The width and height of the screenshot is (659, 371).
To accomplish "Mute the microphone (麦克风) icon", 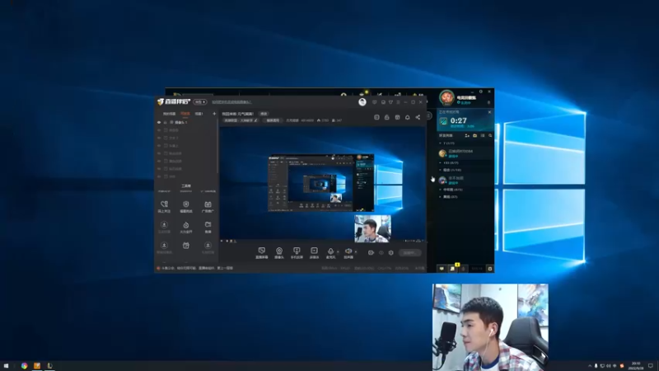I will (331, 251).
